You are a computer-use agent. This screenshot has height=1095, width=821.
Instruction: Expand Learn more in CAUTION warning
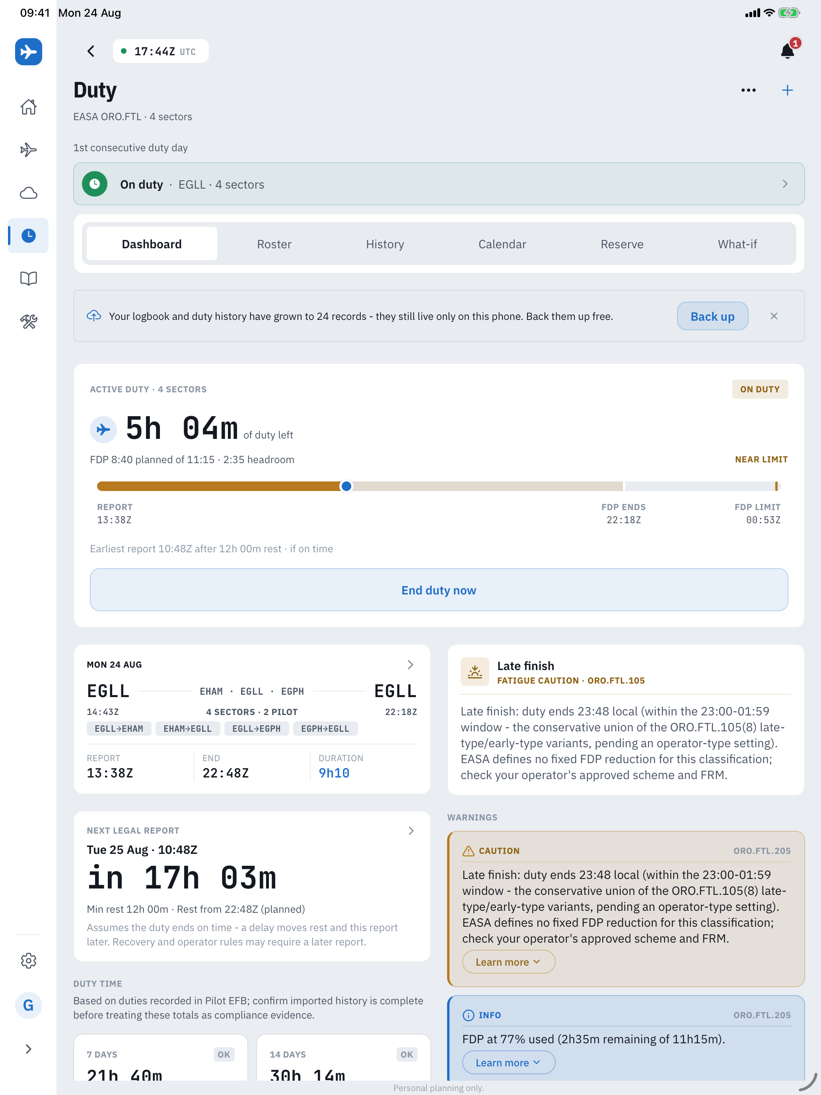(508, 962)
